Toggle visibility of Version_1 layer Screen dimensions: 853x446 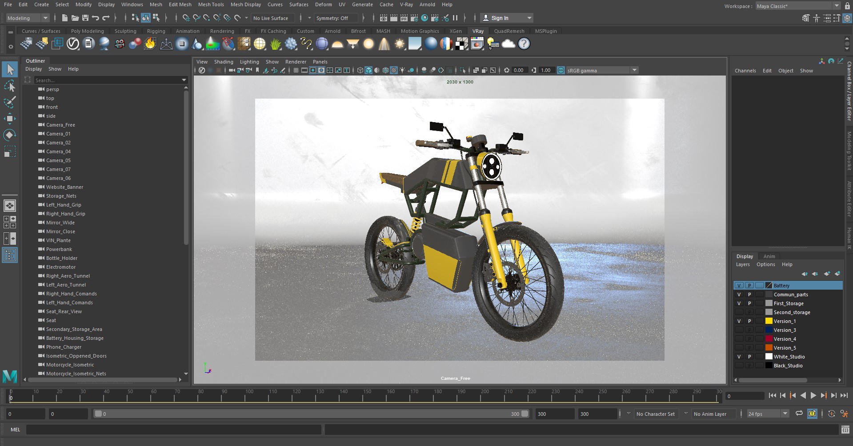[x=739, y=321]
